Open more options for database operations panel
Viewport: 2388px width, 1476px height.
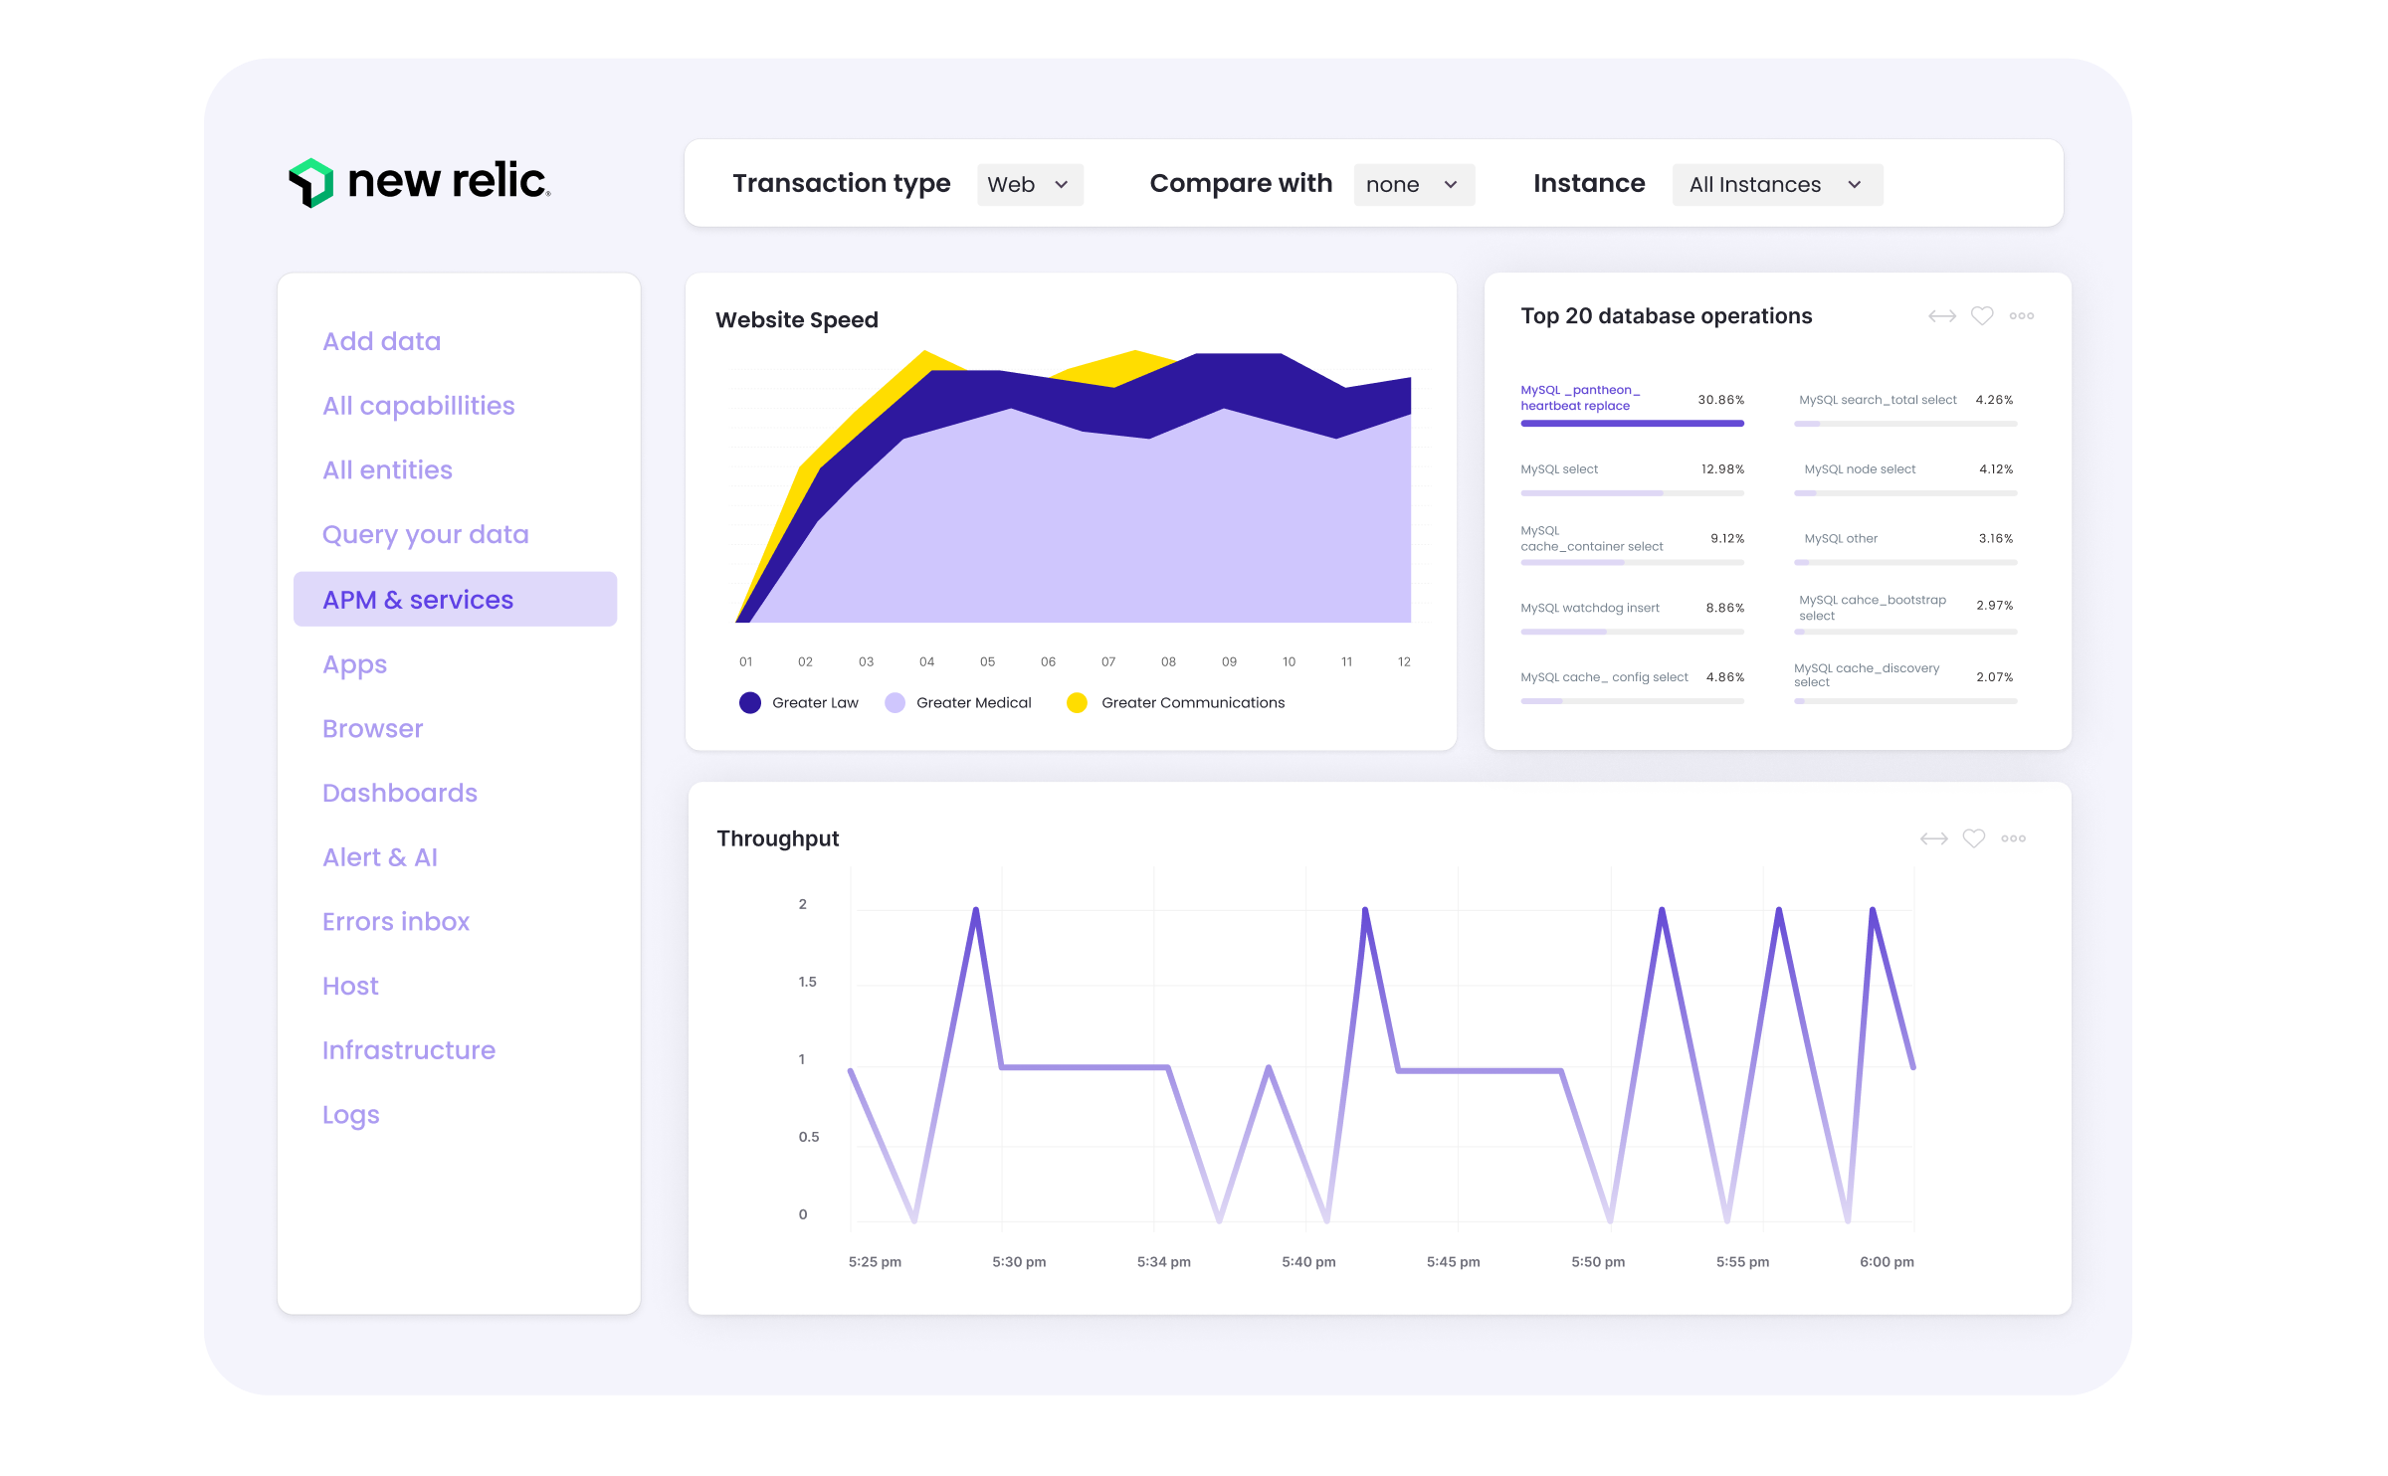2021,316
